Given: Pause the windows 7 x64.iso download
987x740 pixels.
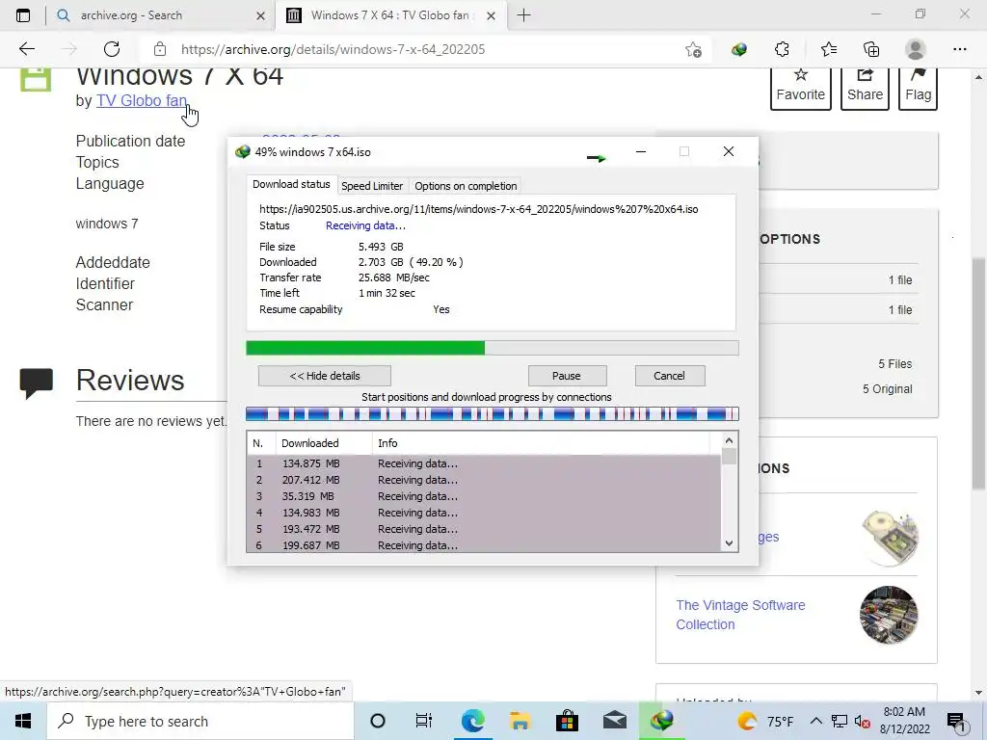Looking at the screenshot, I should point(567,376).
